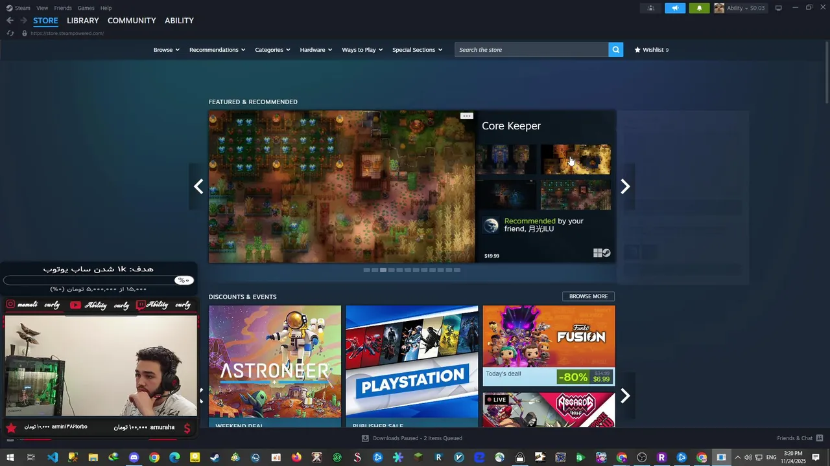The height and width of the screenshot is (466, 830).
Task: View bottom-right Core Keeper screenshot thumbnail
Action: (576, 195)
